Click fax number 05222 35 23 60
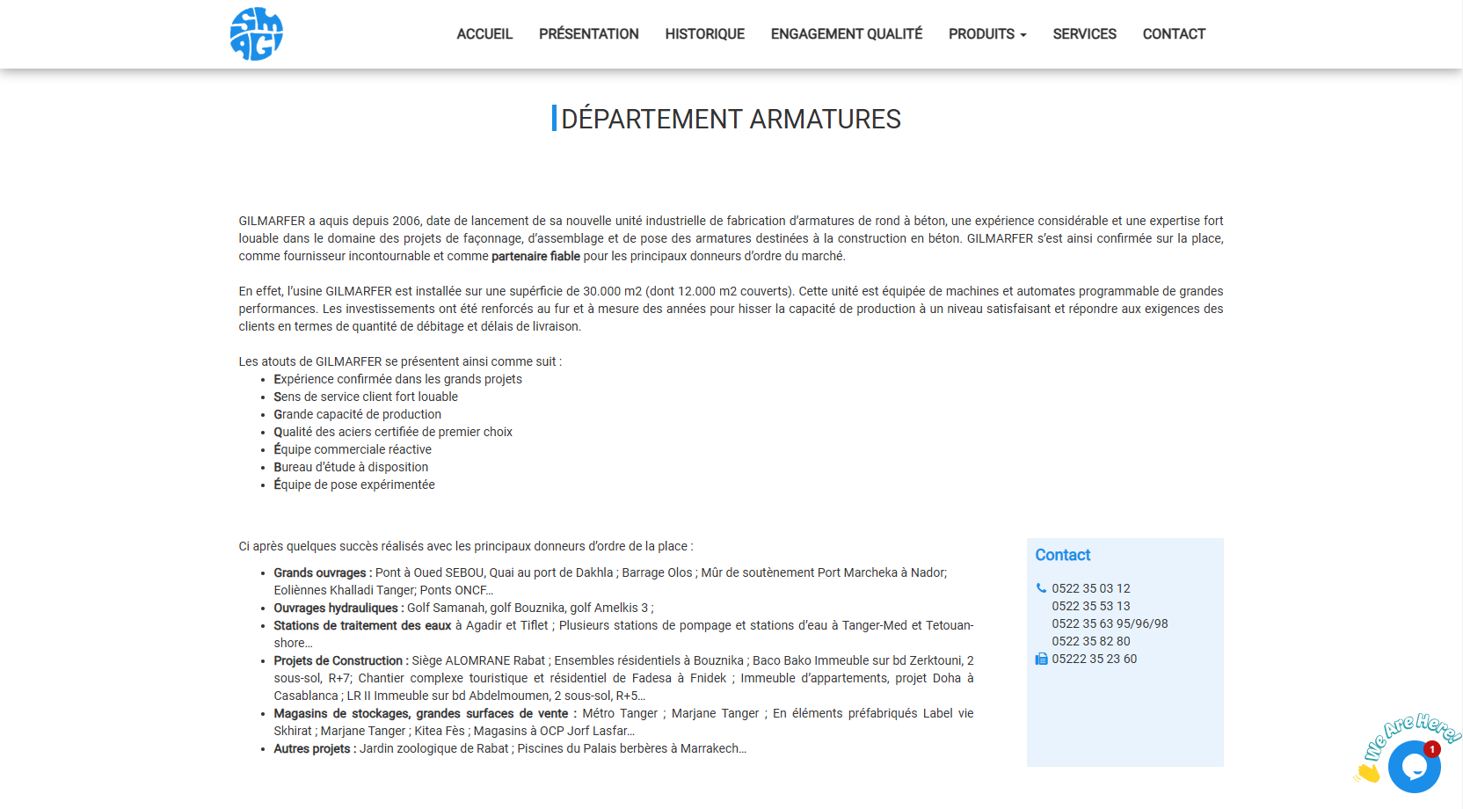Image resolution: width=1463 pixels, height=809 pixels. pos(1094,659)
